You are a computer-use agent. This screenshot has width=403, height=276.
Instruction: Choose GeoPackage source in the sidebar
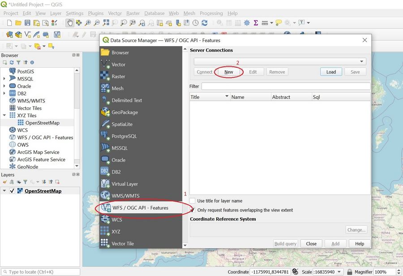(x=124, y=112)
